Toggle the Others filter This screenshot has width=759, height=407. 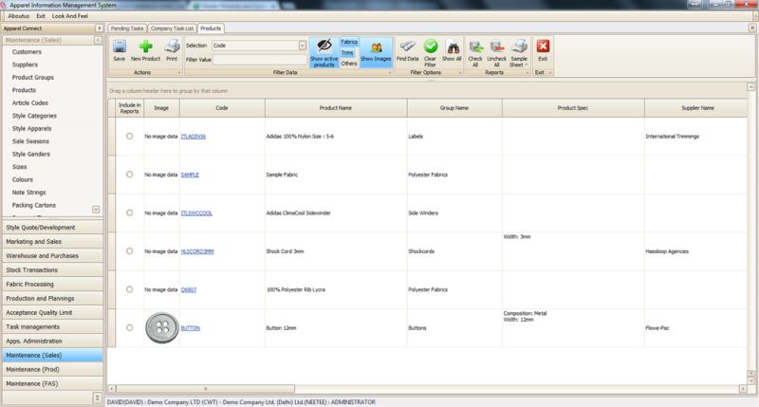[348, 64]
